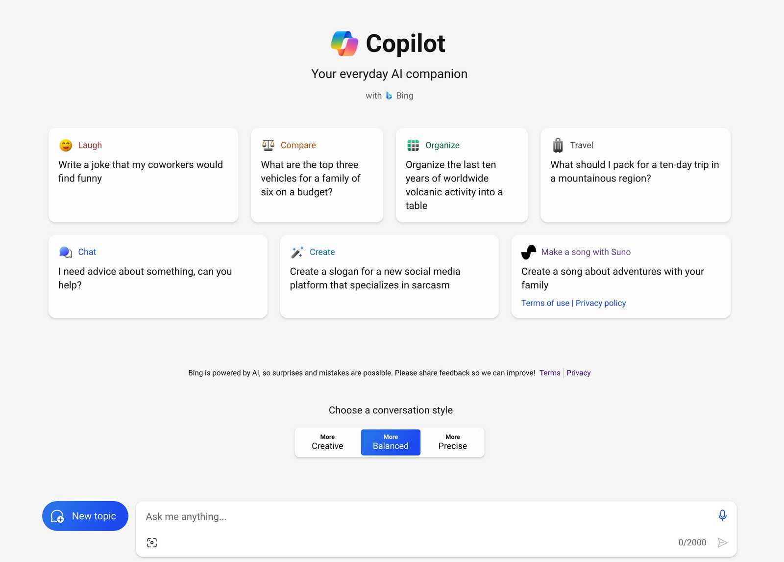Viewport: 784px width, 562px height.
Task: Start a New topic
Action: tap(85, 516)
